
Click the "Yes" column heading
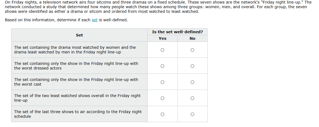(162, 38)
